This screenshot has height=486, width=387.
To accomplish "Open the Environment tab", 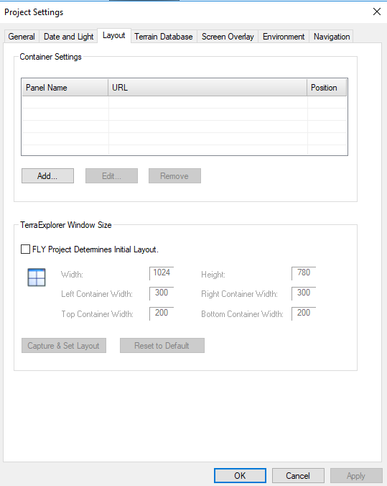I will (x=284, y=37).
